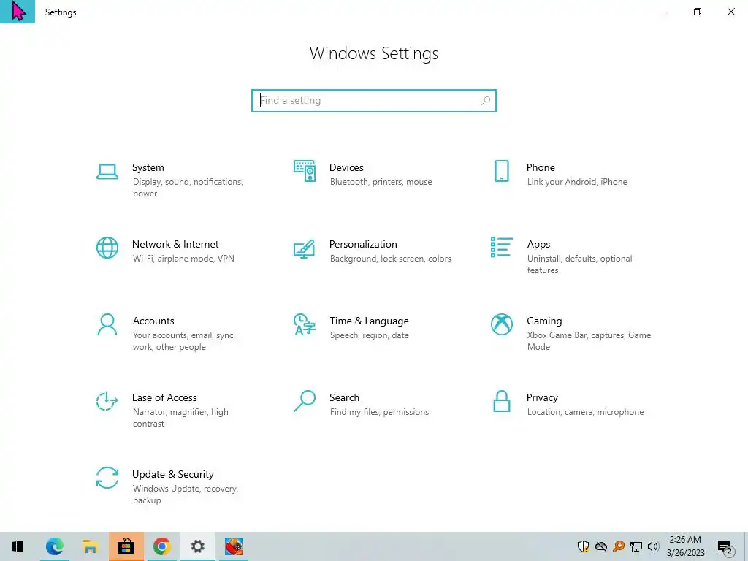The image size is (748, 561).
Task: Launch Google Chrome from the taskbar
Action: click(x=161, y=546)
